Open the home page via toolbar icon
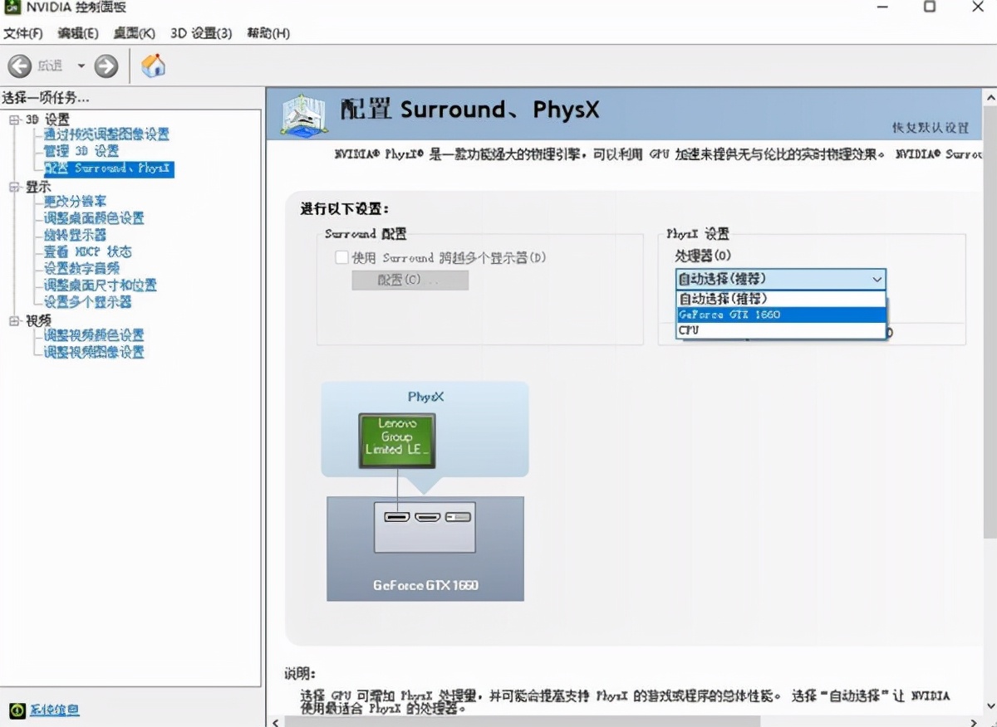Viewport: 997px width, 727px height. click(152, 66)
